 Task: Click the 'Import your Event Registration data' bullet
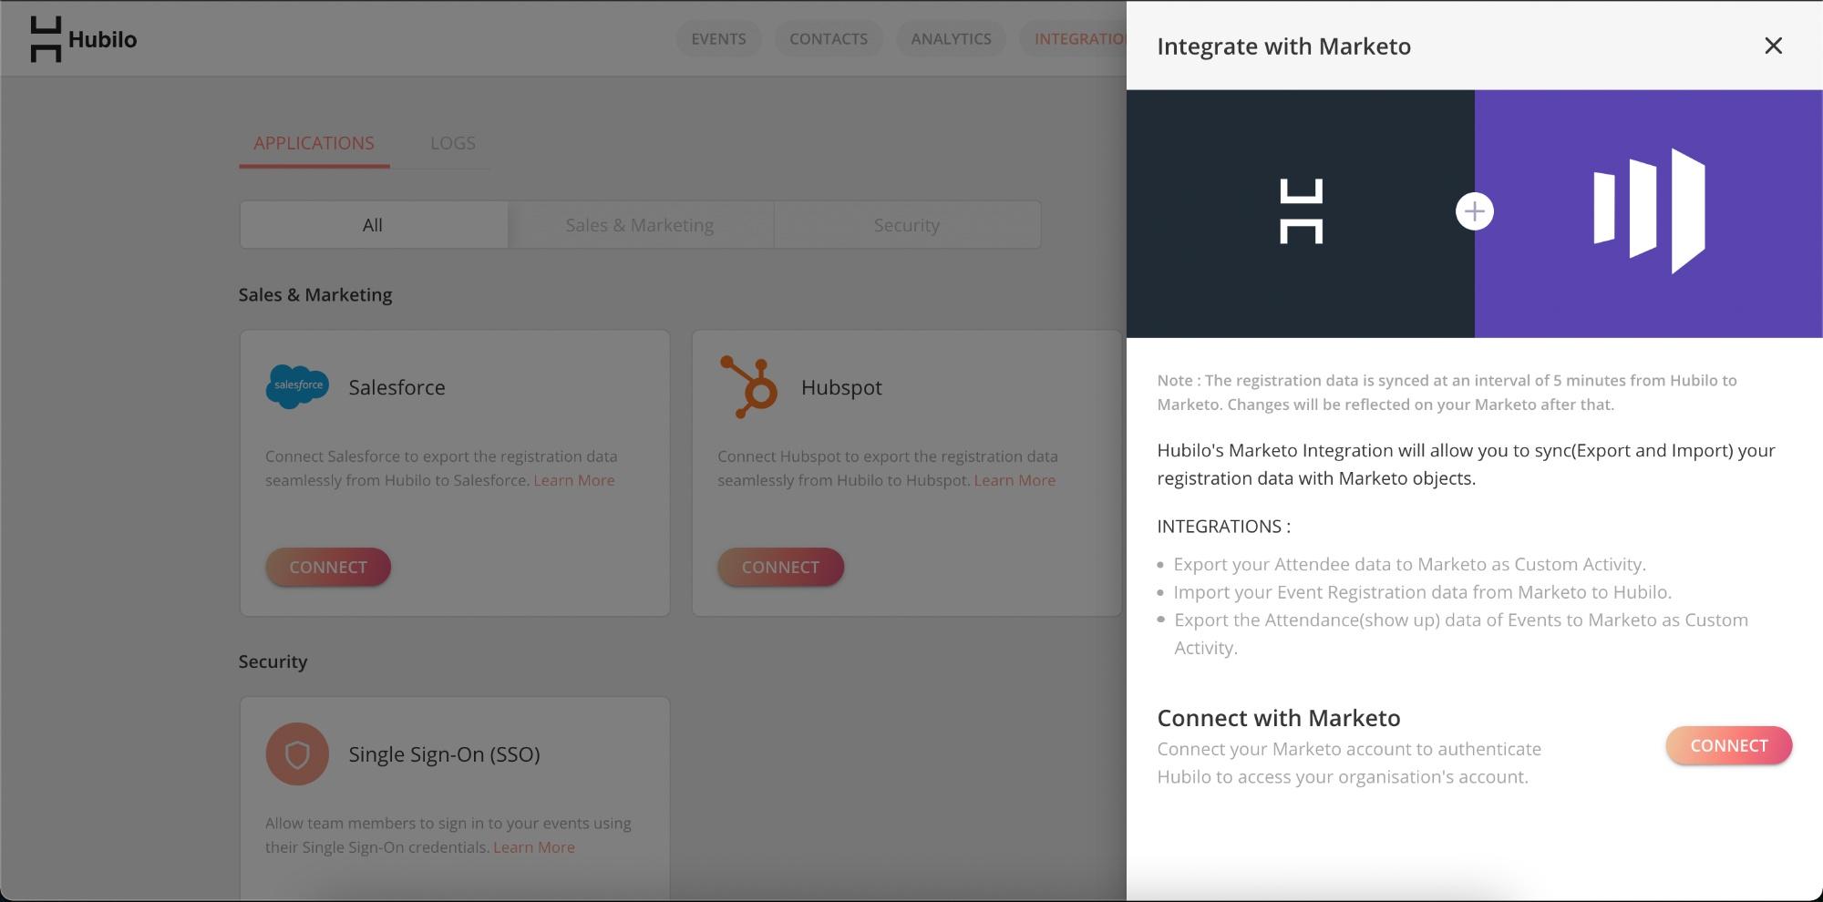(x=1422, y=592)
